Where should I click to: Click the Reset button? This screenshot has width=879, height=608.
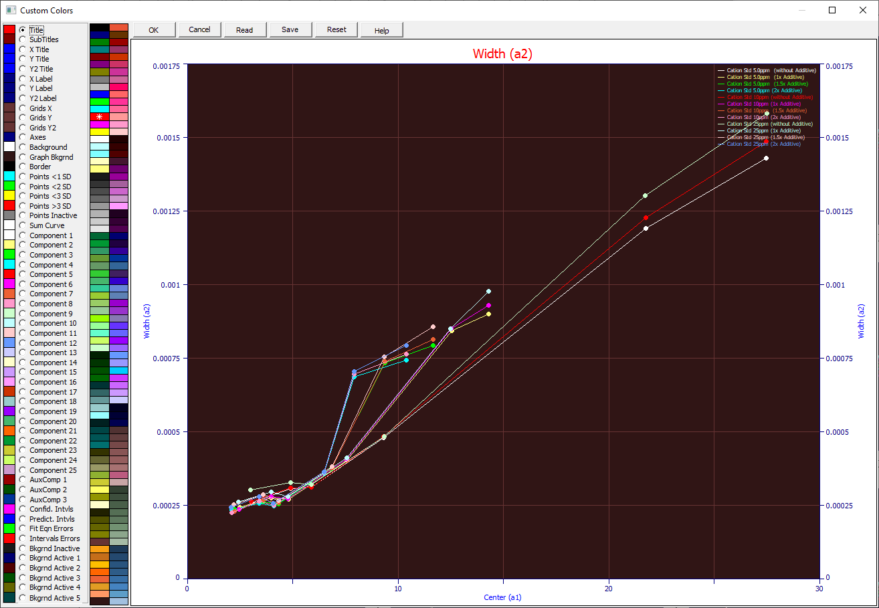pos(336,29)
